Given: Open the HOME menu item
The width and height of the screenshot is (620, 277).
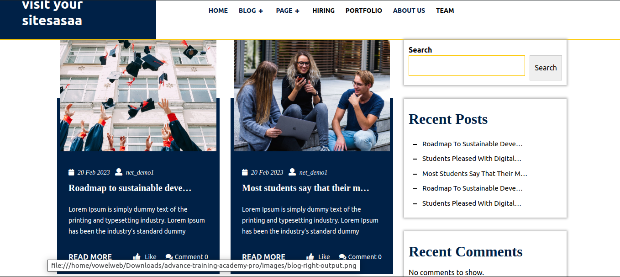Looking at the screenshot, I should (x=218, y=11).
